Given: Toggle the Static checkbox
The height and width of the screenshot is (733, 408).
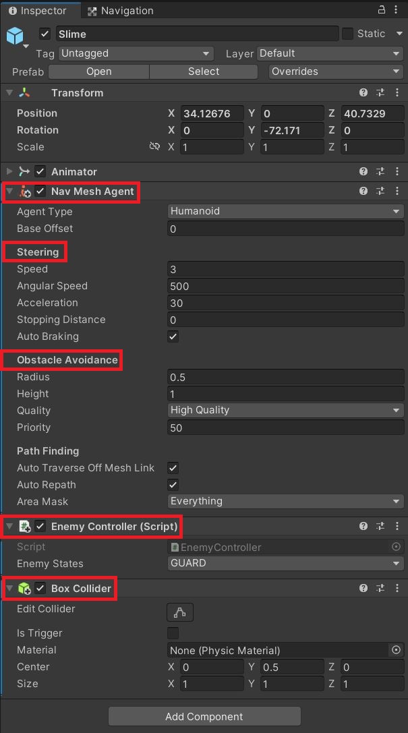Looking at the screenshot, I should (347, 34).
